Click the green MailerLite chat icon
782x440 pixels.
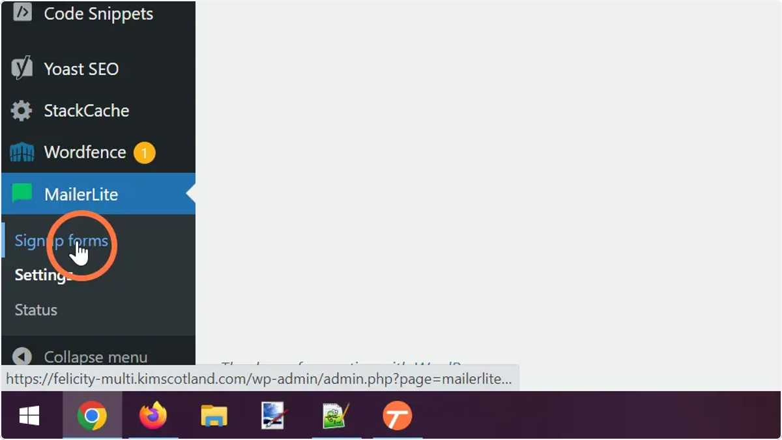[x=22, y=194]
